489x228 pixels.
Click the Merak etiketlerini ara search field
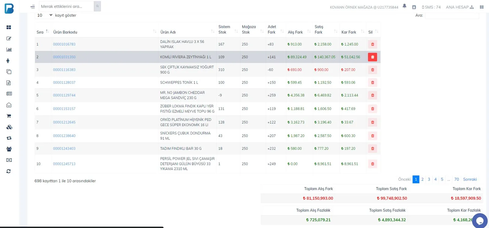[x=66, y=6]
